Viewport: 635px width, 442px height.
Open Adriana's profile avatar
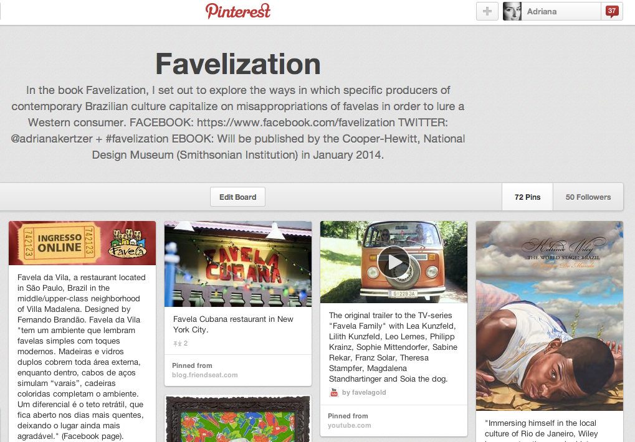[512, 11]
